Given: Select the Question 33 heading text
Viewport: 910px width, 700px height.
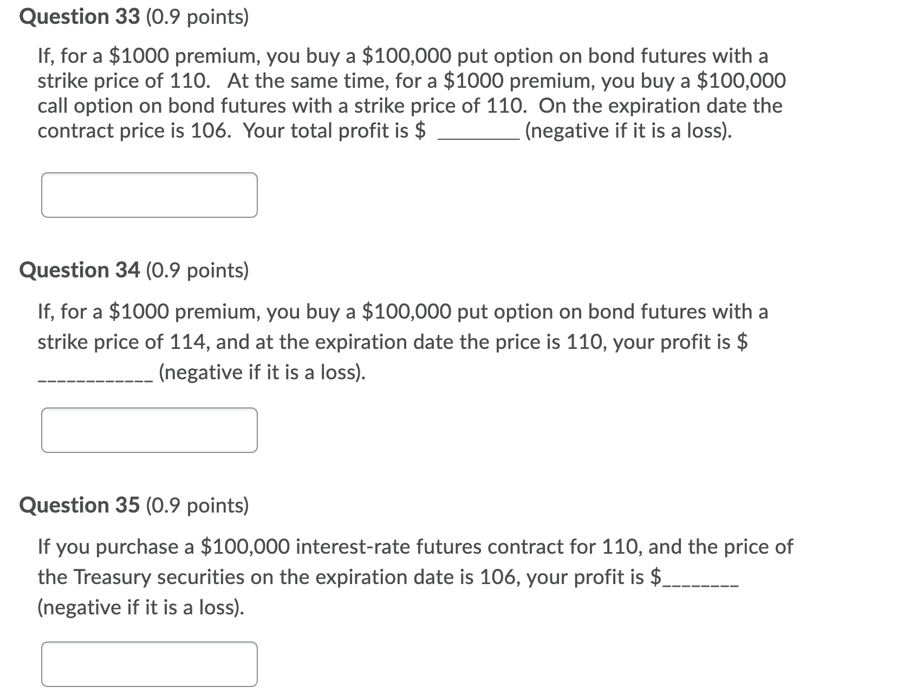Looking at the screenshot, I should tap(80, 16).
